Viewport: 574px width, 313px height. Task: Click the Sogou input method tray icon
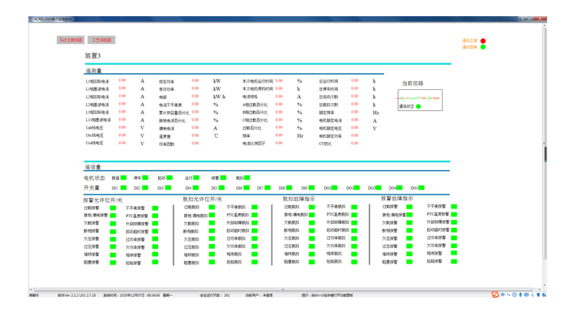(x=495, y=294)
